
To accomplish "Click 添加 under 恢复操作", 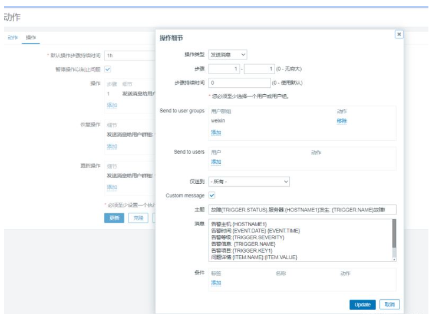I will coord(111,146).
